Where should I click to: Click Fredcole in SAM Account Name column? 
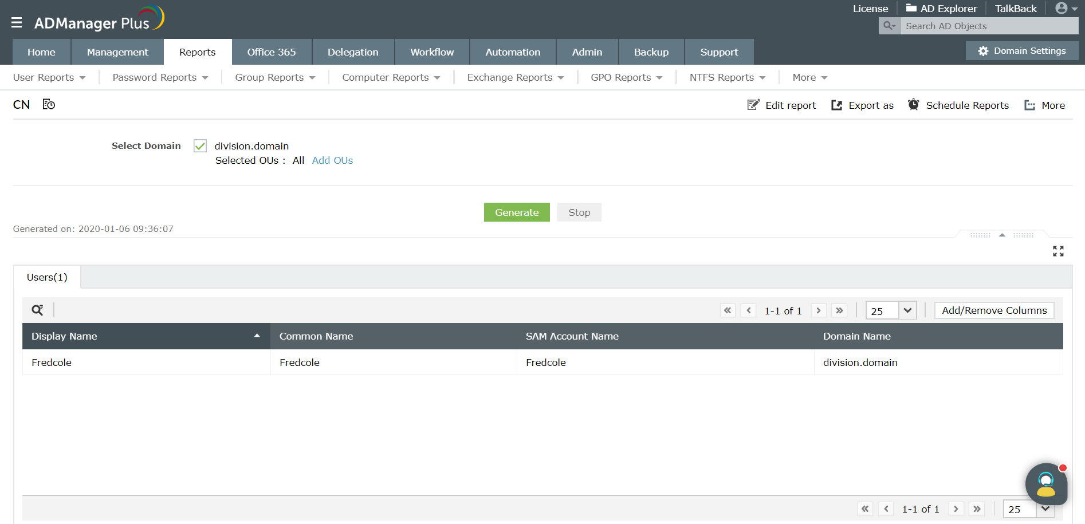pyautogui.click(x=546, y=363)
